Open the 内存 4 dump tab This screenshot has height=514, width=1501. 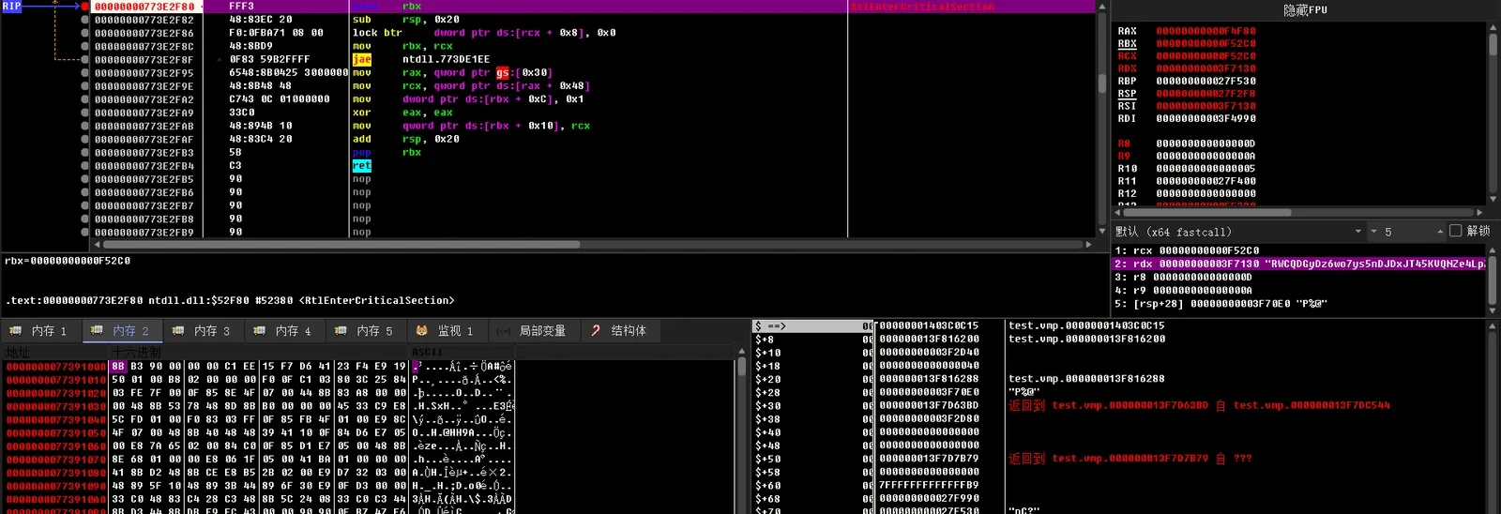284,330
